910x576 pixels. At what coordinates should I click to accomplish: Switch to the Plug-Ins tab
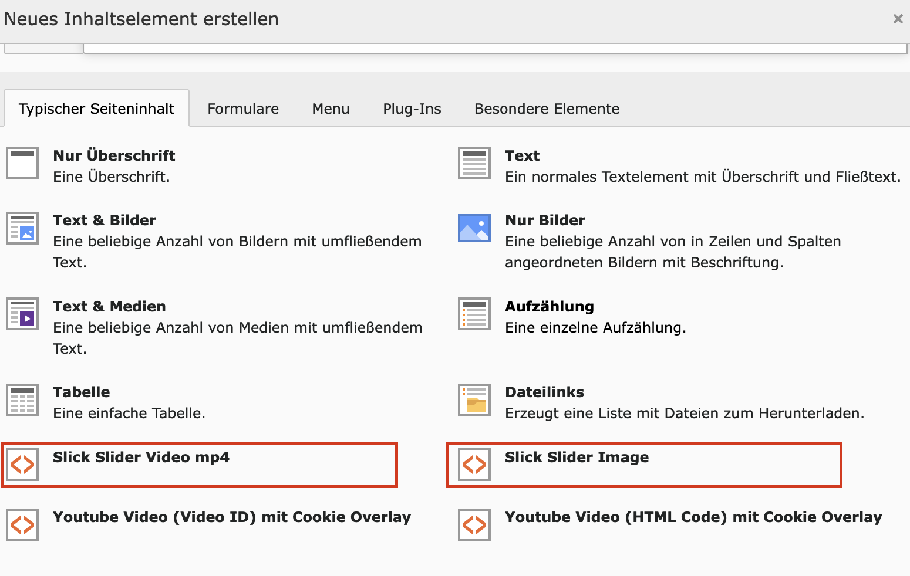(x=412, y=109)
